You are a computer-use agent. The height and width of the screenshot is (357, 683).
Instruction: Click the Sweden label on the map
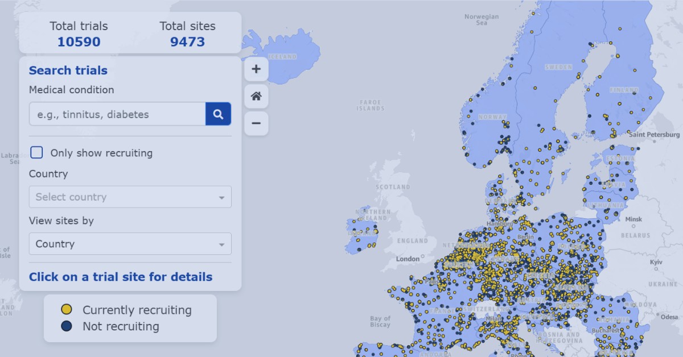pyautogui.click(x=558, y=67)
